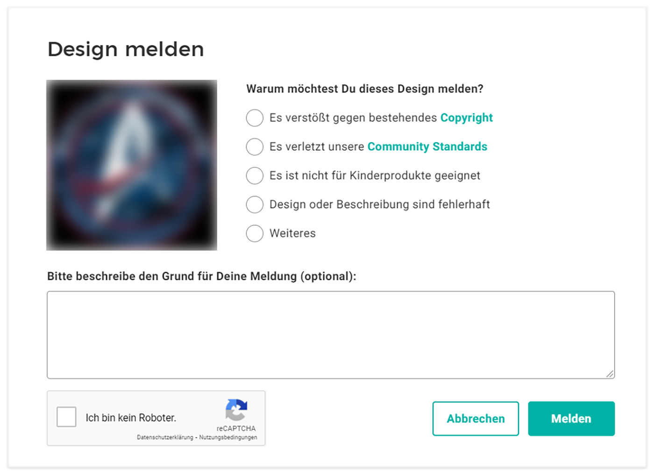Screen dimensions: 654x475
Task: Click the 'Design melden' dialog heading
Action: click(126, 49)
